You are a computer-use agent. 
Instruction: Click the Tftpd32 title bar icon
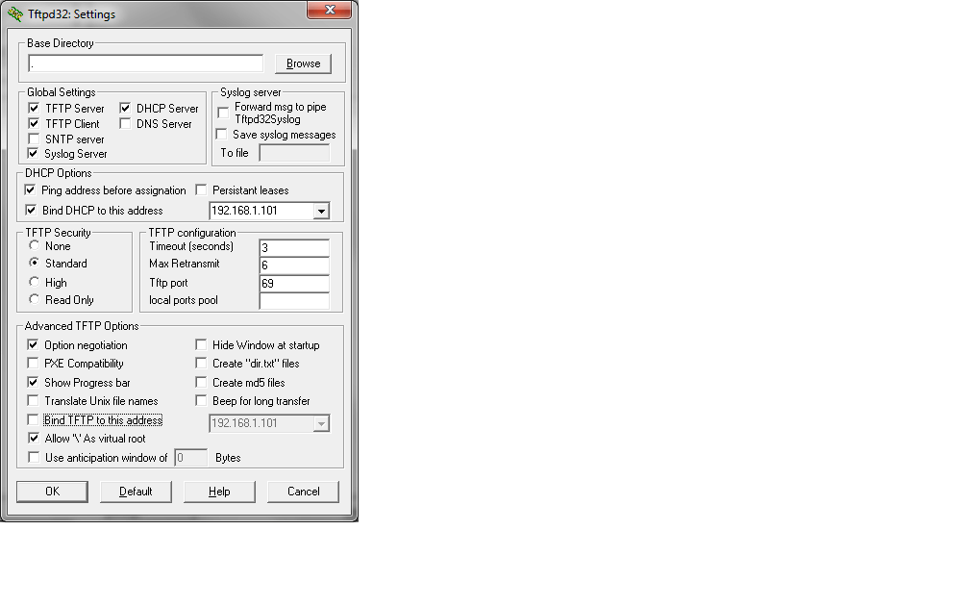click(x=14, y=13)
